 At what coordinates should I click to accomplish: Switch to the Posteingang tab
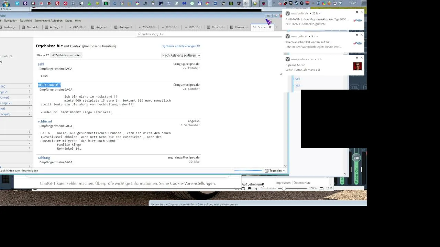point(9,27)
